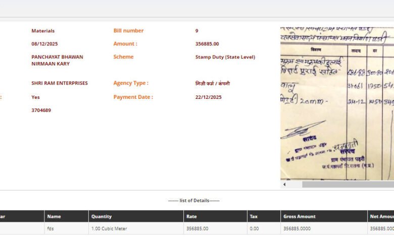Screen dimensions: 394x237
Task: Click the 'list of Details' section heading
Action: (x=194, y=201)
